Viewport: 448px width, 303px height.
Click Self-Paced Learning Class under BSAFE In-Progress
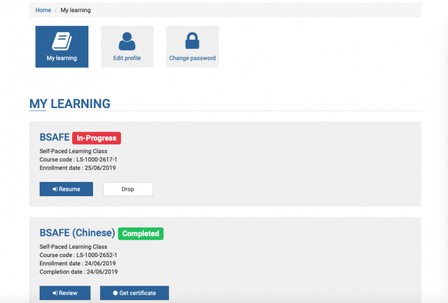click(x=73, y=151)
